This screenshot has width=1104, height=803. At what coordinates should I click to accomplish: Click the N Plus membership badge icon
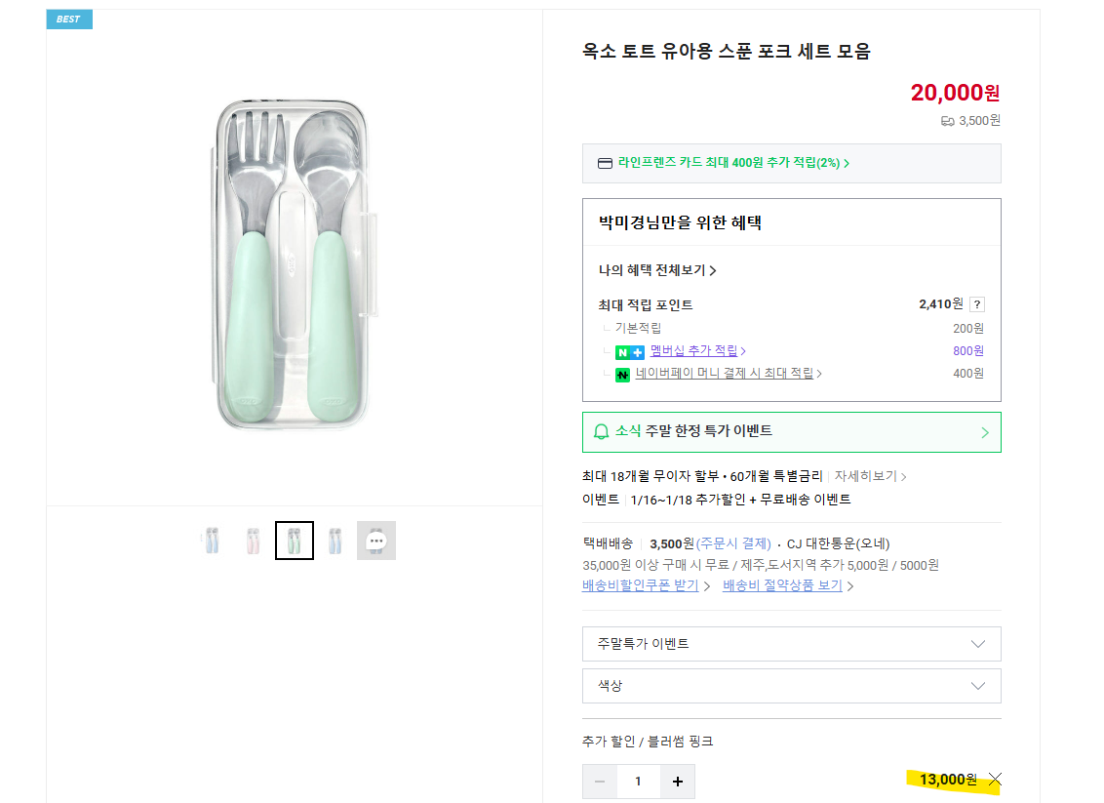click(630, 351)
